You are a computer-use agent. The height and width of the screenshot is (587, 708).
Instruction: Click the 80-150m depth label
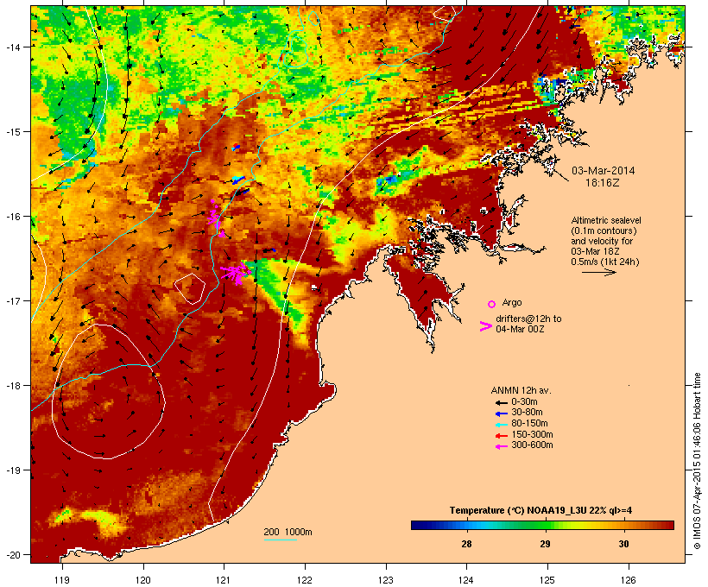[x=529, y=423]
